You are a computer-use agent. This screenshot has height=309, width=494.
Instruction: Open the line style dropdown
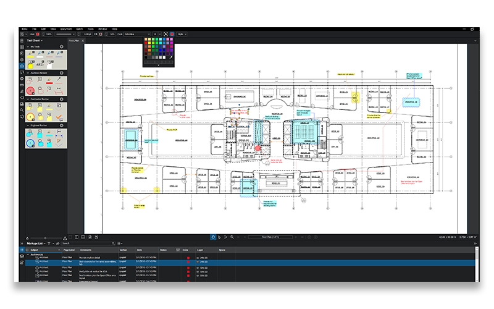65,34
